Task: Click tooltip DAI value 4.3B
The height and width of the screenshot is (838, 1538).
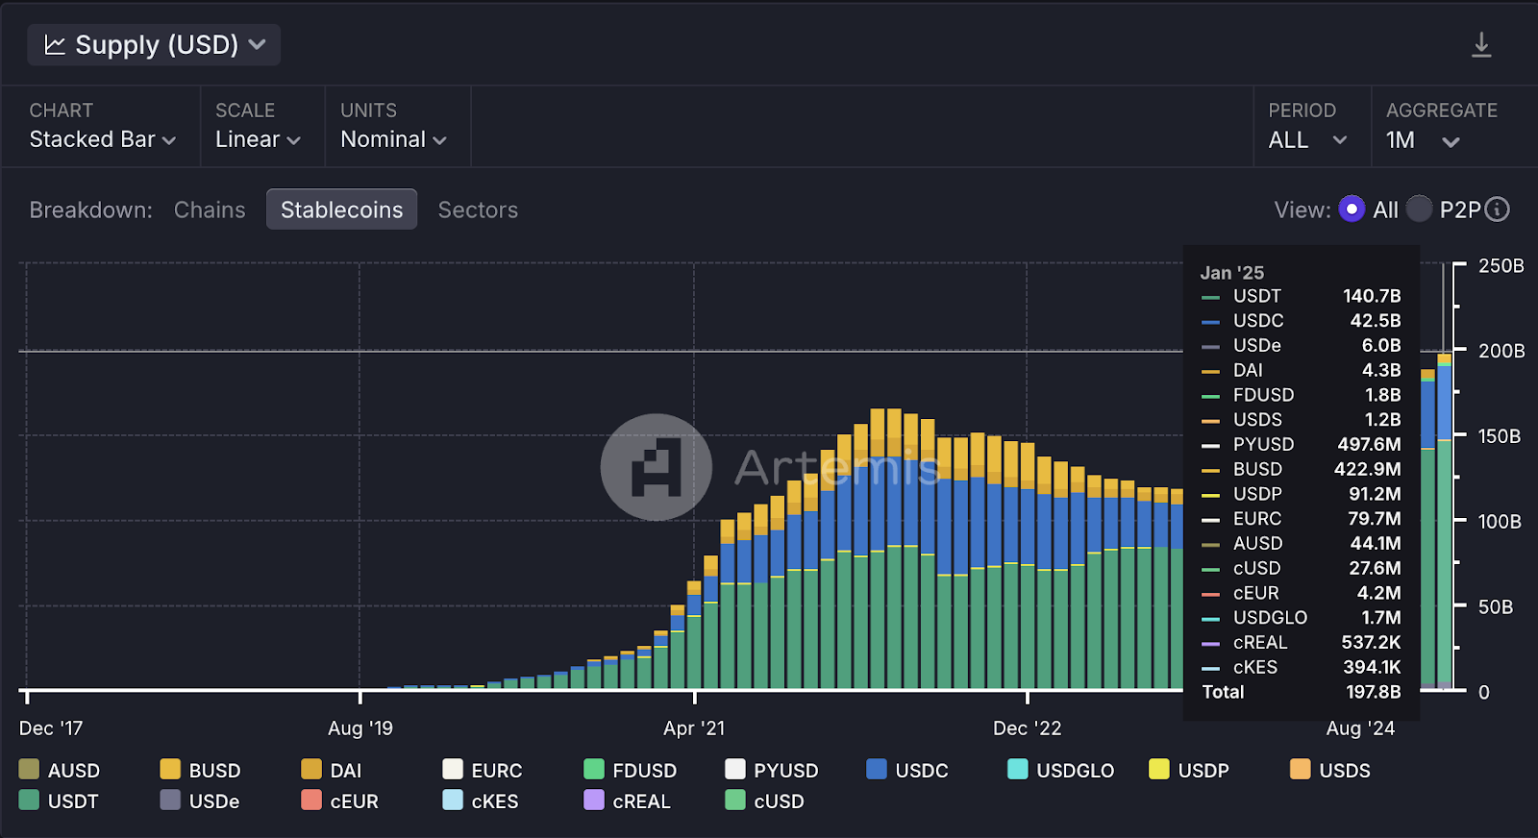Action: click(1381, 370)
